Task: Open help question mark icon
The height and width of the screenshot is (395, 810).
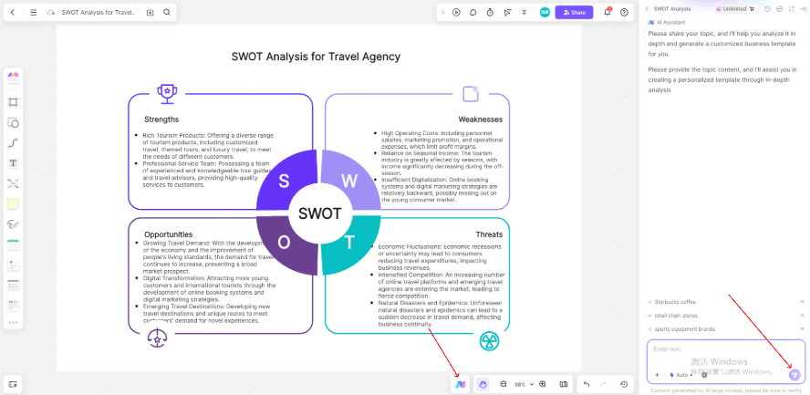Action: pyautogui.click(x=624, y=13)
